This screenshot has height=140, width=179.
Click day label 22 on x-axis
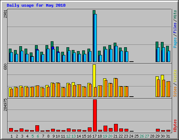[121, 136]
